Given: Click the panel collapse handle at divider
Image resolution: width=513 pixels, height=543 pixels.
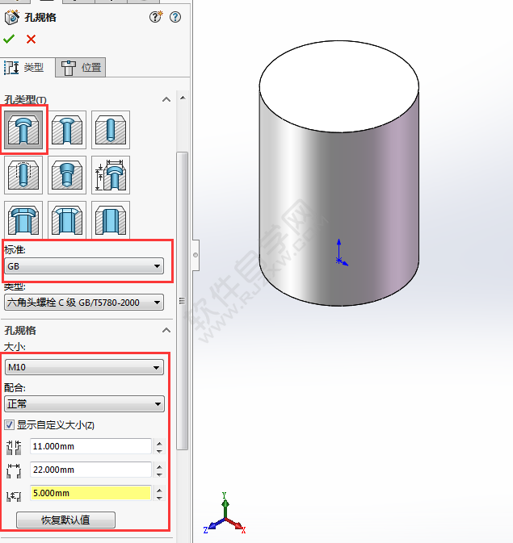Looking at the screenshot, I should pos(196,255).
